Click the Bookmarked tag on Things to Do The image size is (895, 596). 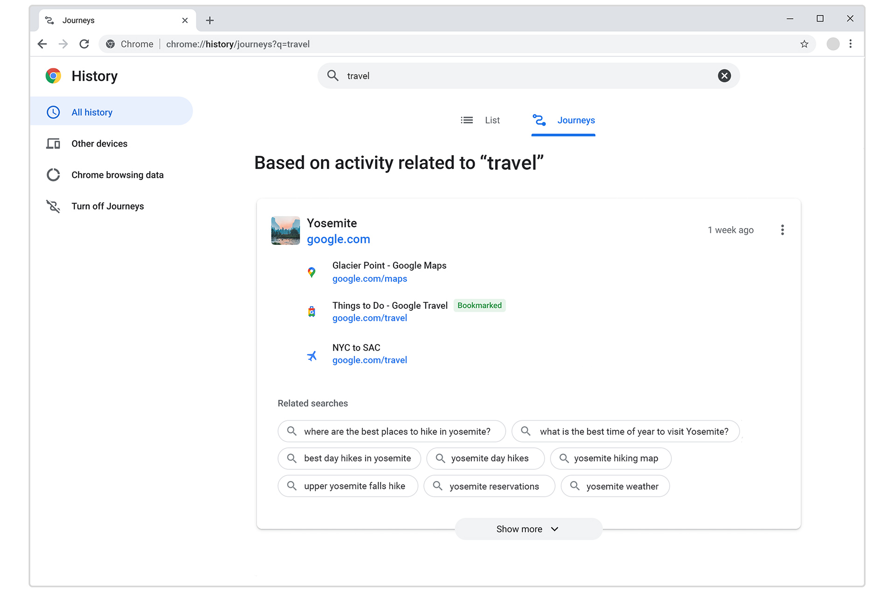480,305
